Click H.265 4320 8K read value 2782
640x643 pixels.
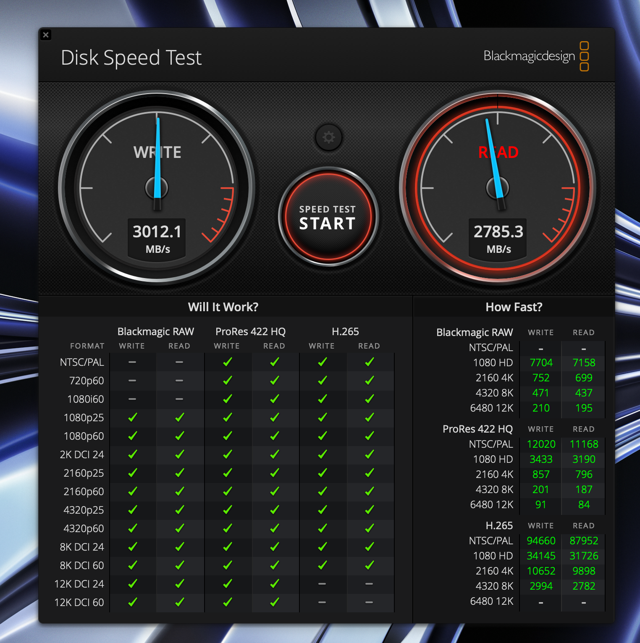click(x=584, y=586)
